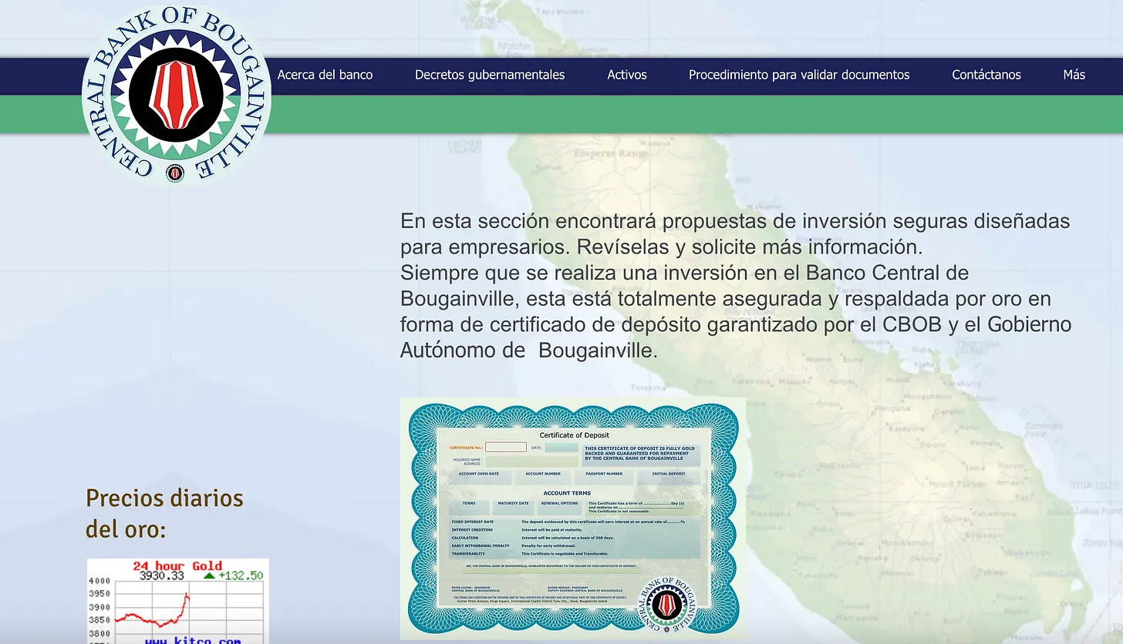Click the small emblem beneath the header logo
Image resolution: width=1123 pixels, height=644 pixels.
coord(176,173)
